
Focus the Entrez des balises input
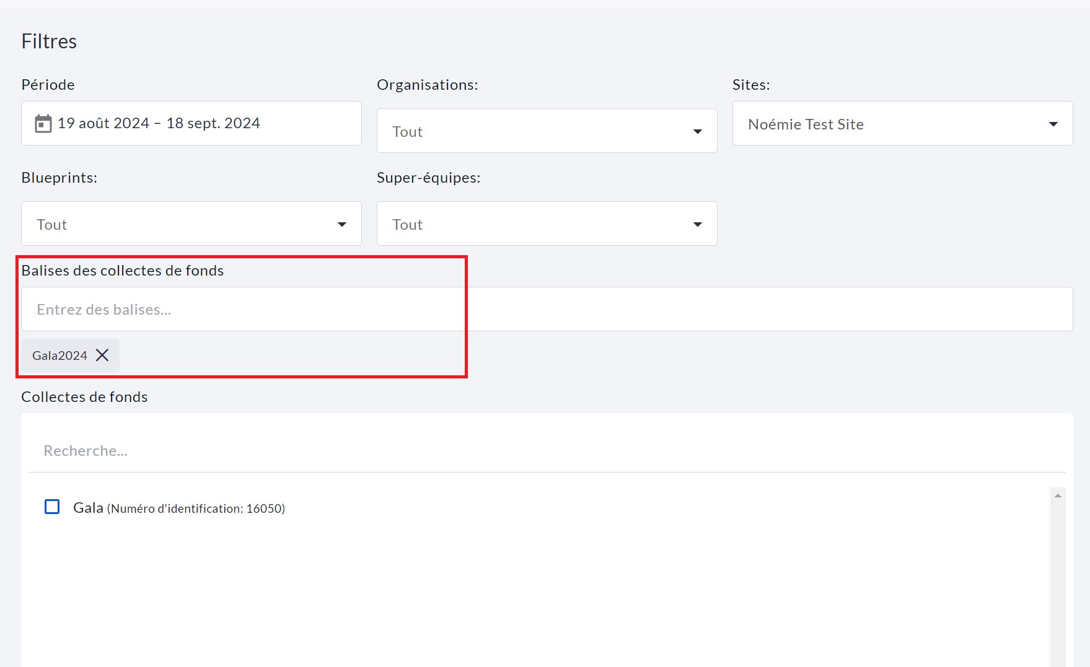click(545, 310)
